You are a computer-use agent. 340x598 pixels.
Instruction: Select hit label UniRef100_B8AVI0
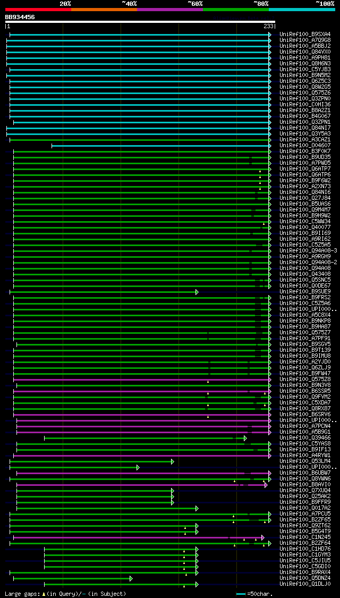pyautogui.click(x=305, y=484)
